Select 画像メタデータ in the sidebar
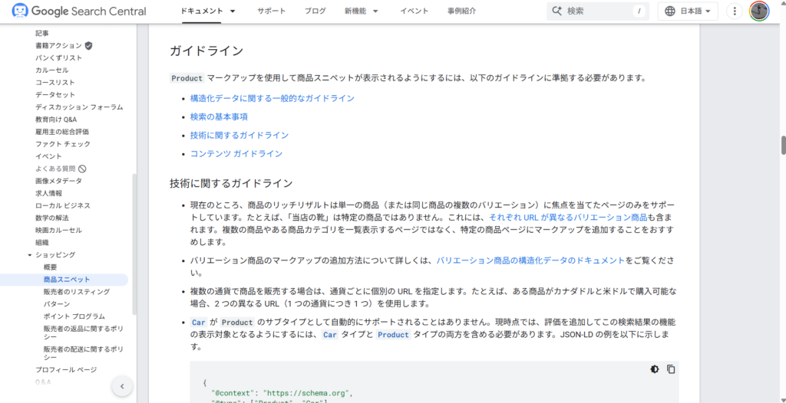This screenshot has height=403, width=786. coord(58,181)
